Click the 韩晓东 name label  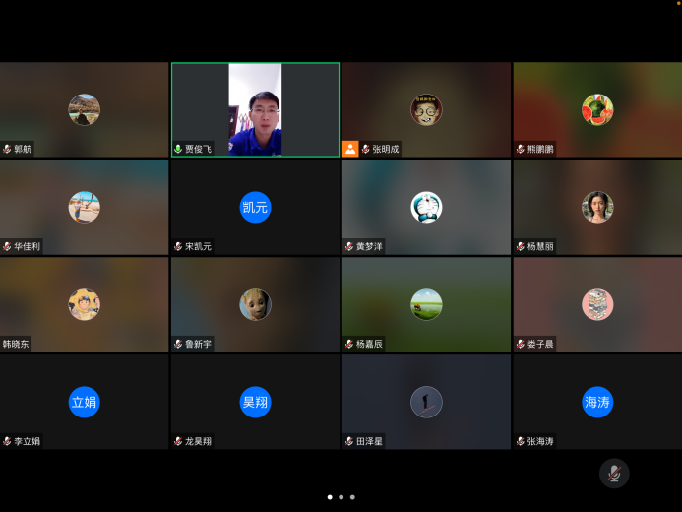(x=17, y=344)
